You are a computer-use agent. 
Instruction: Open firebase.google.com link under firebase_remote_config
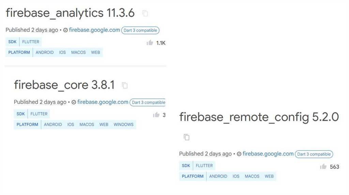coord(268,154)
